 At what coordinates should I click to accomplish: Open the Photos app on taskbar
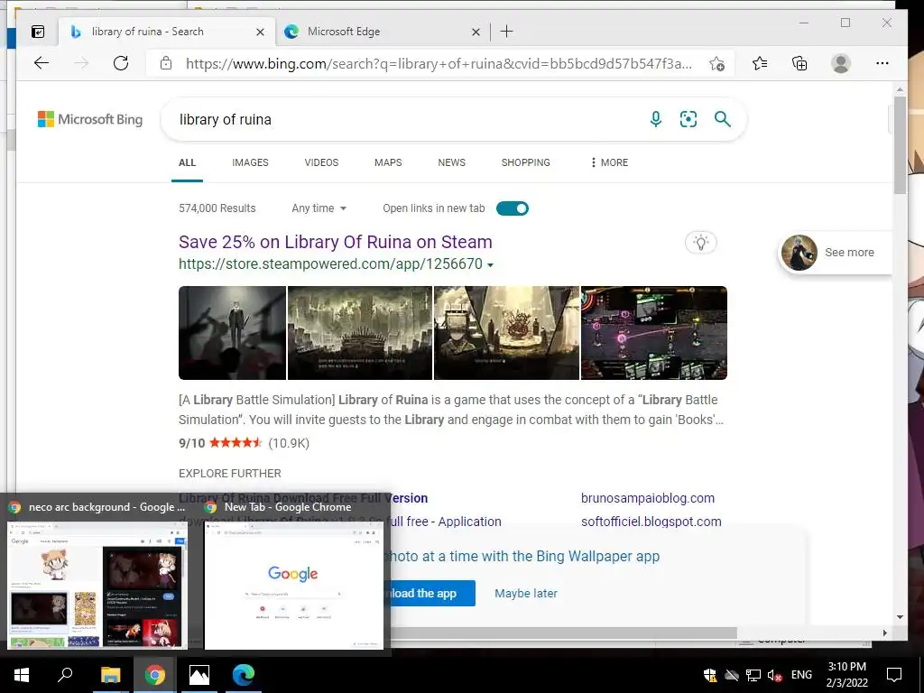coord(199,675)
